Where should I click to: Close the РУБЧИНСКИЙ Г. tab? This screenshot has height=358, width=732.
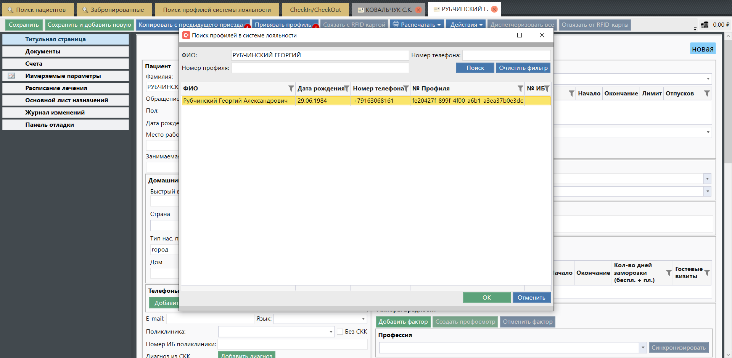click(x=494, y=9)
